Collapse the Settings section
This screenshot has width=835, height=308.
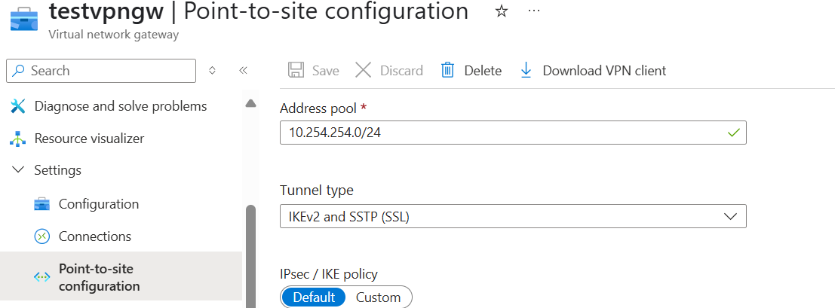tap(19, 170)
